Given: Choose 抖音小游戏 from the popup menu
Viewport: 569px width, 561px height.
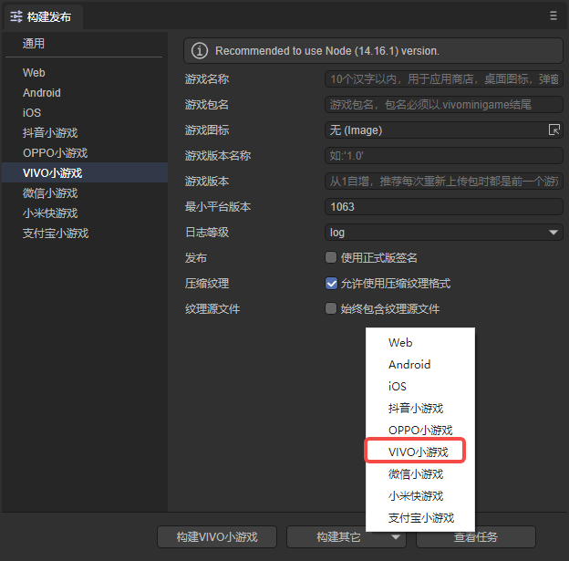Looking at the screenshot, I should [420, 408].
